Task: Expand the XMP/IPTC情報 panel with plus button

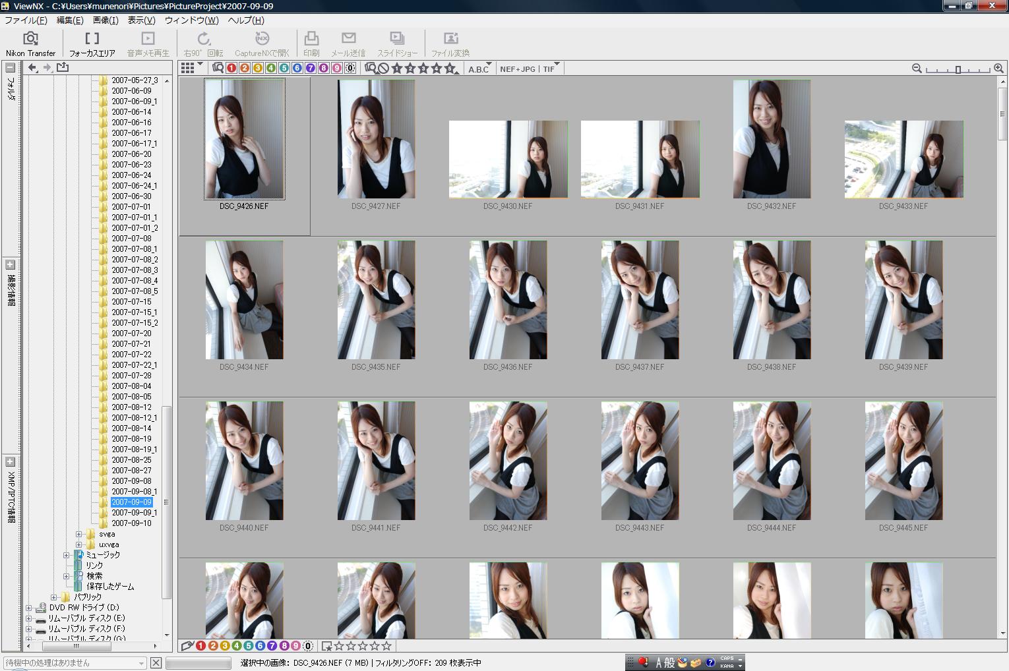Action: click(x=10, y=461)
